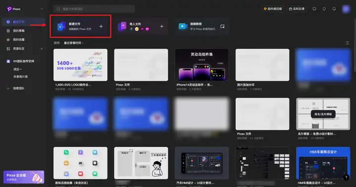Click the star icon beside 我的收藏
Image resolution: width=356 pixels, height=187 pixels.
8,39
